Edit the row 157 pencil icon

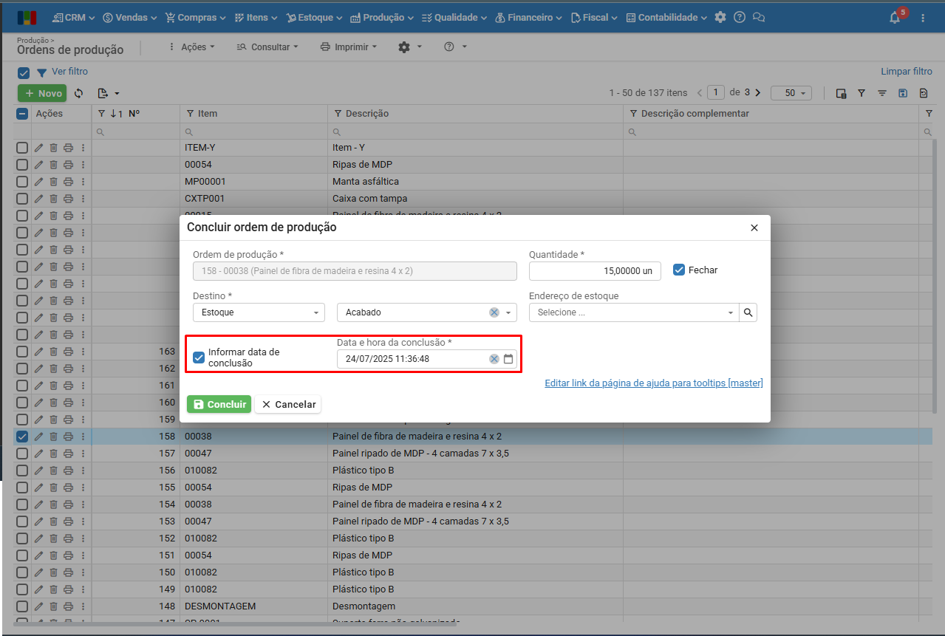(38, 454)
